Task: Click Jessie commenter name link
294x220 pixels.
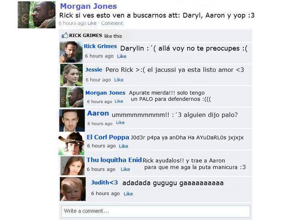Action: [94, 70]
